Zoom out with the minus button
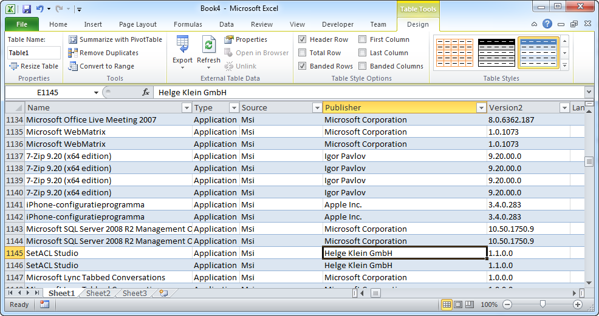Image resolution: width=599 pixels, height=316 pixels. [x=507, y=304]
